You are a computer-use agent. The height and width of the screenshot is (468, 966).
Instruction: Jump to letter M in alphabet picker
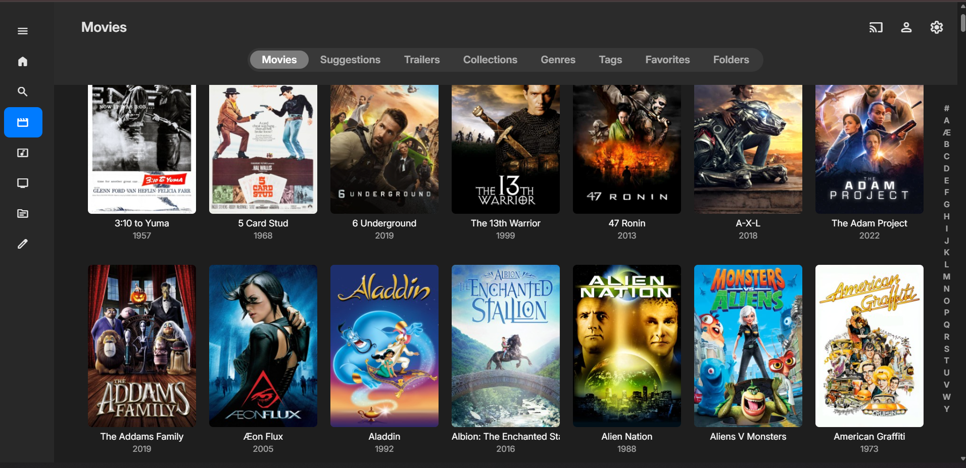point(947,276)
